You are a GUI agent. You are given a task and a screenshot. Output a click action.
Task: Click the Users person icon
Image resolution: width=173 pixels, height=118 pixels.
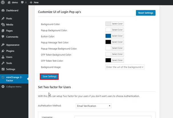[3, 57]
